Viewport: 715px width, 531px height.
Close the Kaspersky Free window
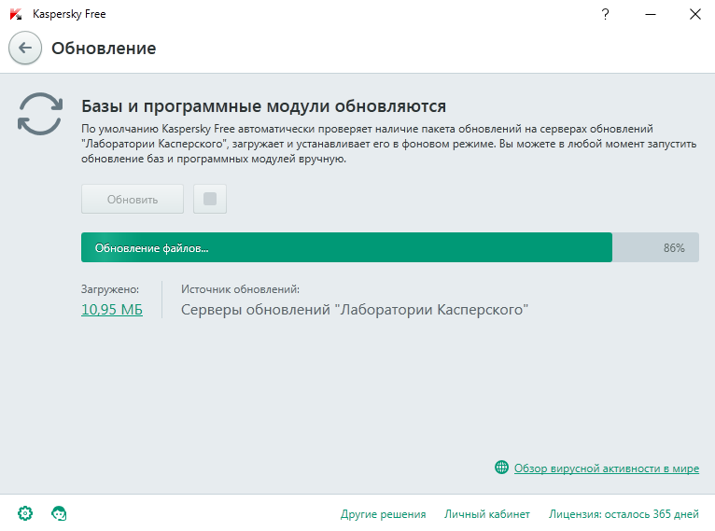tap(695, 14)
